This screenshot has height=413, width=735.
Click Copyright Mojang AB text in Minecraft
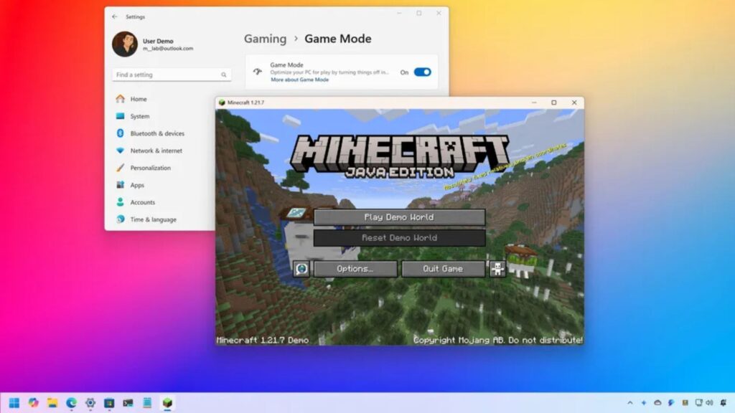pyautogui.click(x=498, y=341)
